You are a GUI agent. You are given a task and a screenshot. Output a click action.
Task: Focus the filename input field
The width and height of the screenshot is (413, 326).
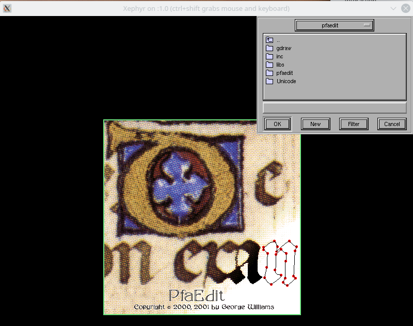tap(335, 108)
